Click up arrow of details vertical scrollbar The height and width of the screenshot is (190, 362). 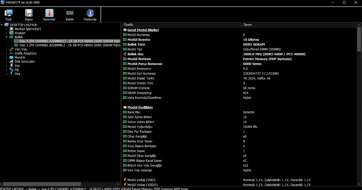click(x=359, y=25)
